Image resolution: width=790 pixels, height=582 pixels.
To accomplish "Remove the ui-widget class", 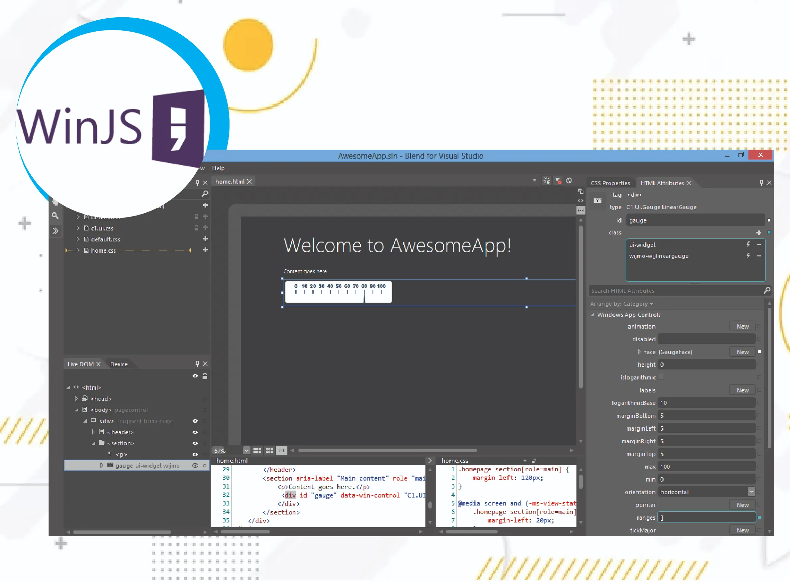I will click(x=759, y=244).
